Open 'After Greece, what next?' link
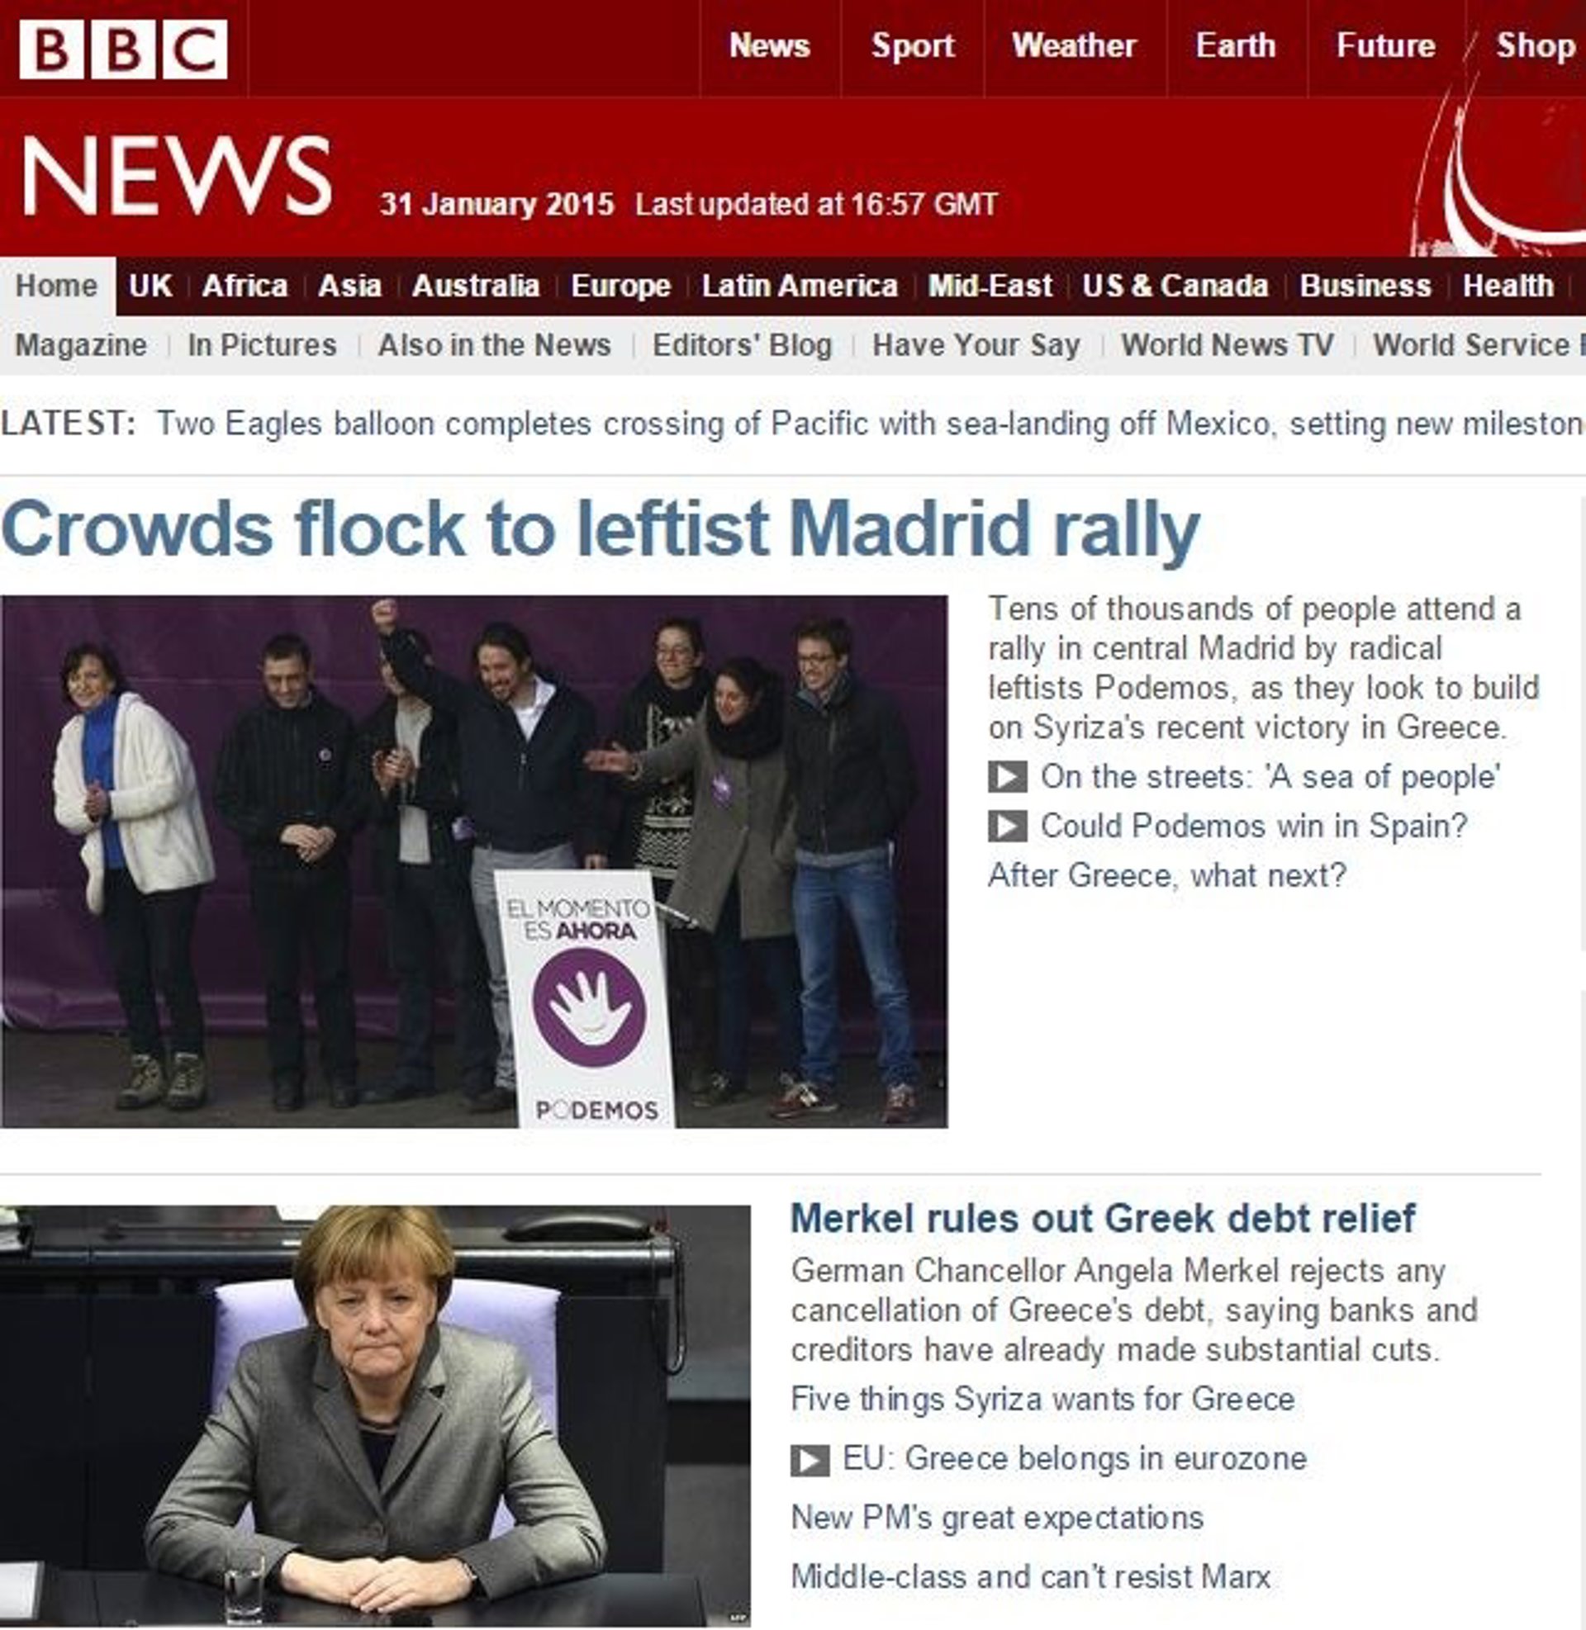Viewport: 1586px width, 1630px height. click(1167, 876)
